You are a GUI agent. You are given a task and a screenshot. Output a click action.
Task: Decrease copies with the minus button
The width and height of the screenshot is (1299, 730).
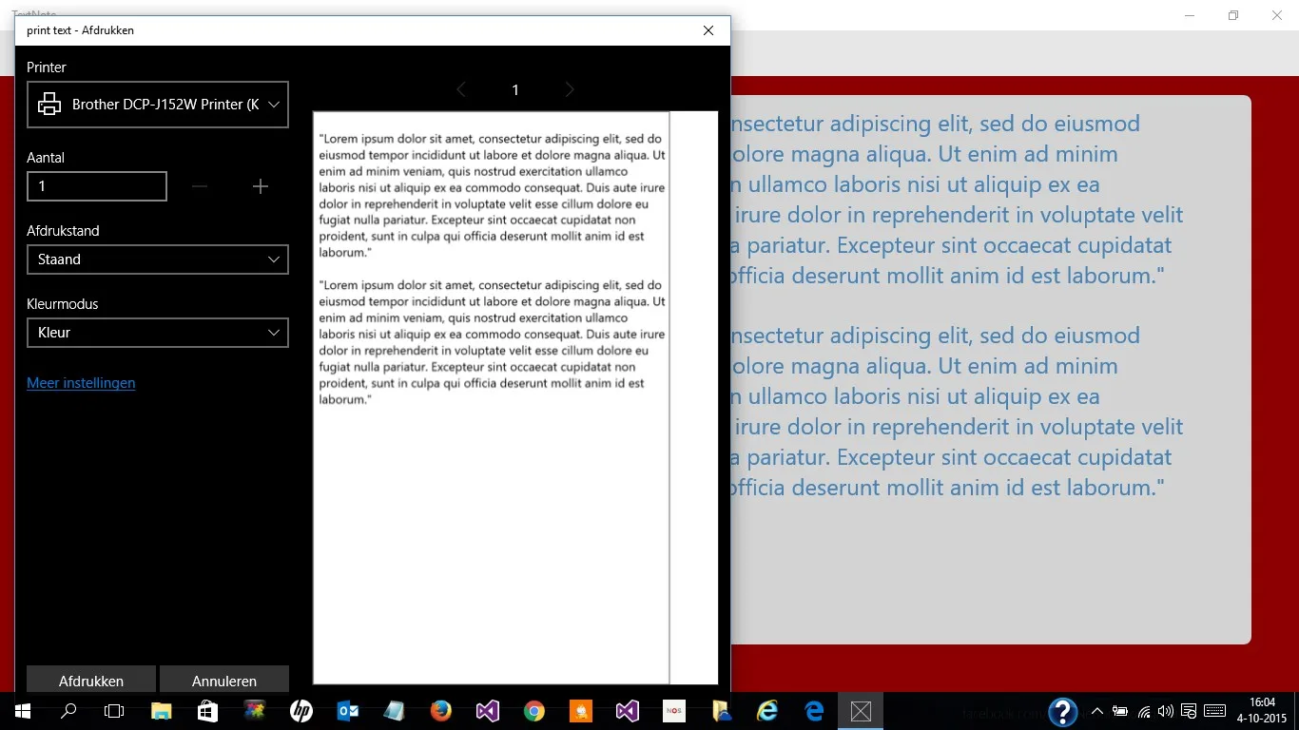200,186
